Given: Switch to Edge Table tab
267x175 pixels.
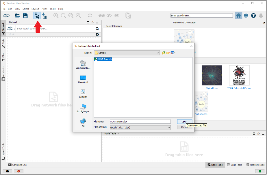Looking at the screenshot, I should click(x=234, y=165).
